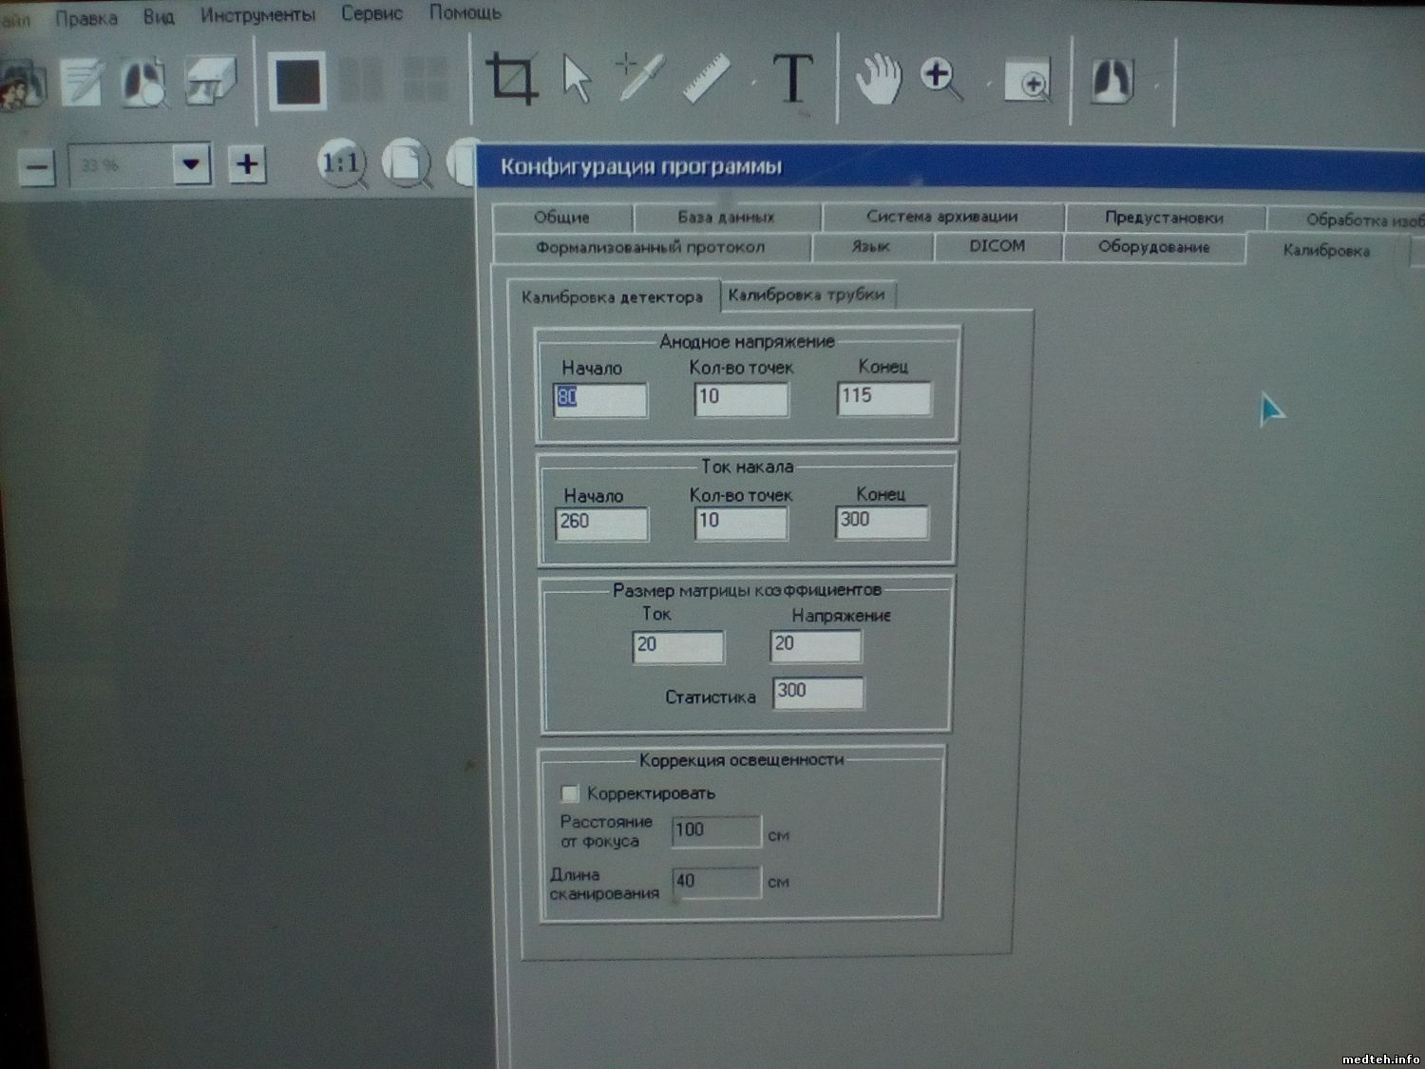The width and height of the screenshot is (1425, 1069).
Task: Select the Crop tool icon
Action: coord(511,78)
